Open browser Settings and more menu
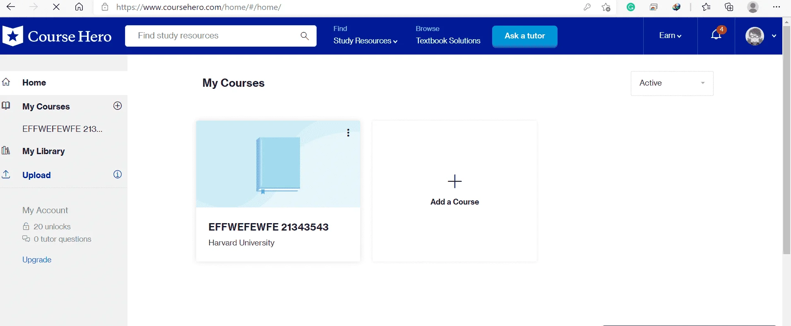Viewport: 791px width, 326px height. click(x=777, y=7)
